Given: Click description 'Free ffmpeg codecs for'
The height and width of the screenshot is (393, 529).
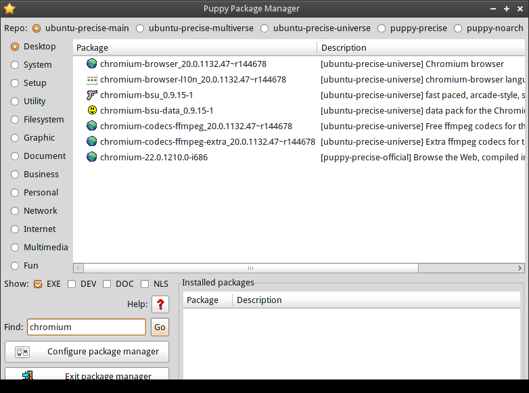Looking at the screenshot, I should [x=422, y=126].
